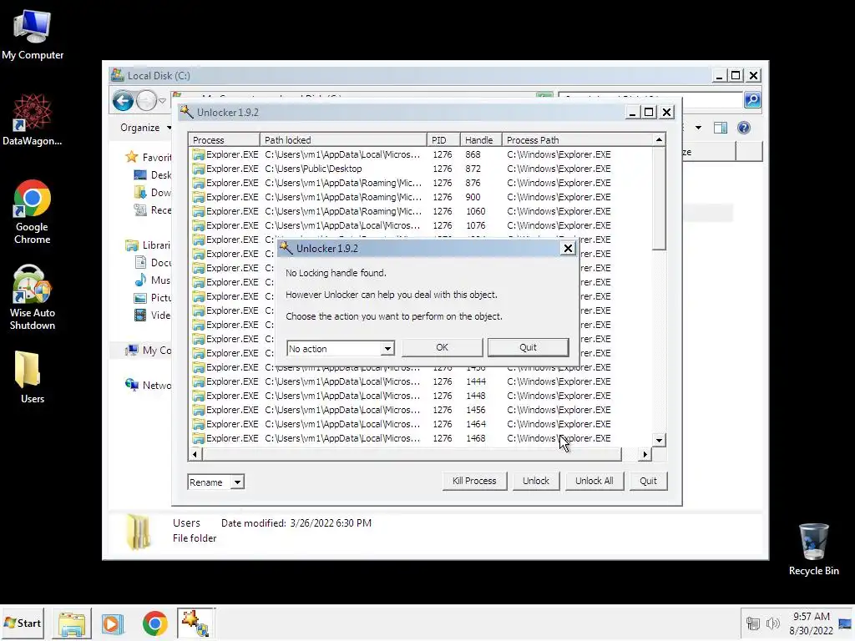Viewport: 855px width, 641px height.
Task: Click Quit in the main Unlocker window
Action: coord(648,481)
